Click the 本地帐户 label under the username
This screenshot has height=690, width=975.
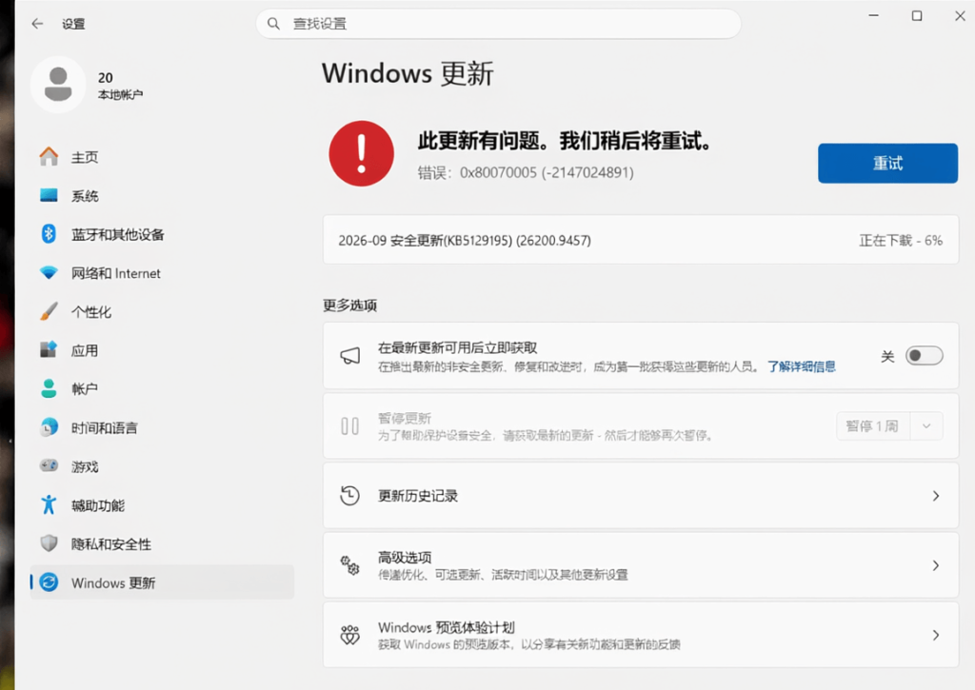(120, 94)
